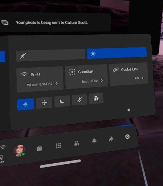Open the Store shopping bag icon
The width and height of the screenshot is (163, 186).
coord(39,148)
